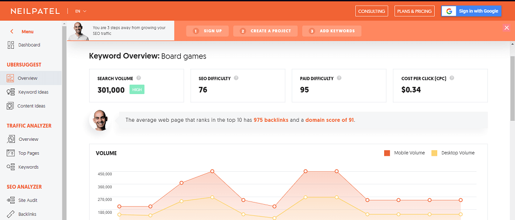The width and height of the screenshot is (515, 220).
Task: Toggle Desktop Volume legend swatch
Action: coord(435,153)
